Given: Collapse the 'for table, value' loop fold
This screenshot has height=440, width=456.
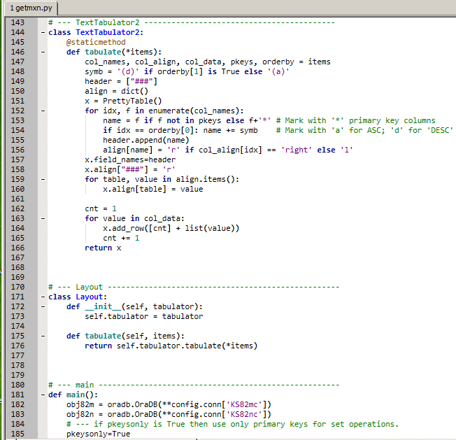Looking at the screenshot, I should (43, 179).
